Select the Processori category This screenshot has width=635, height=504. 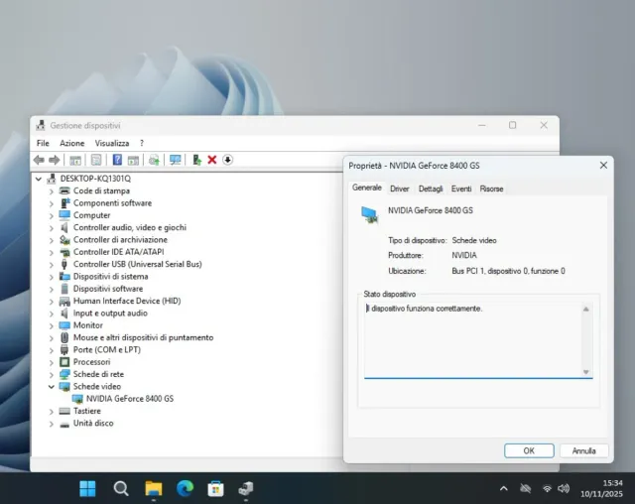click(91, 362)
